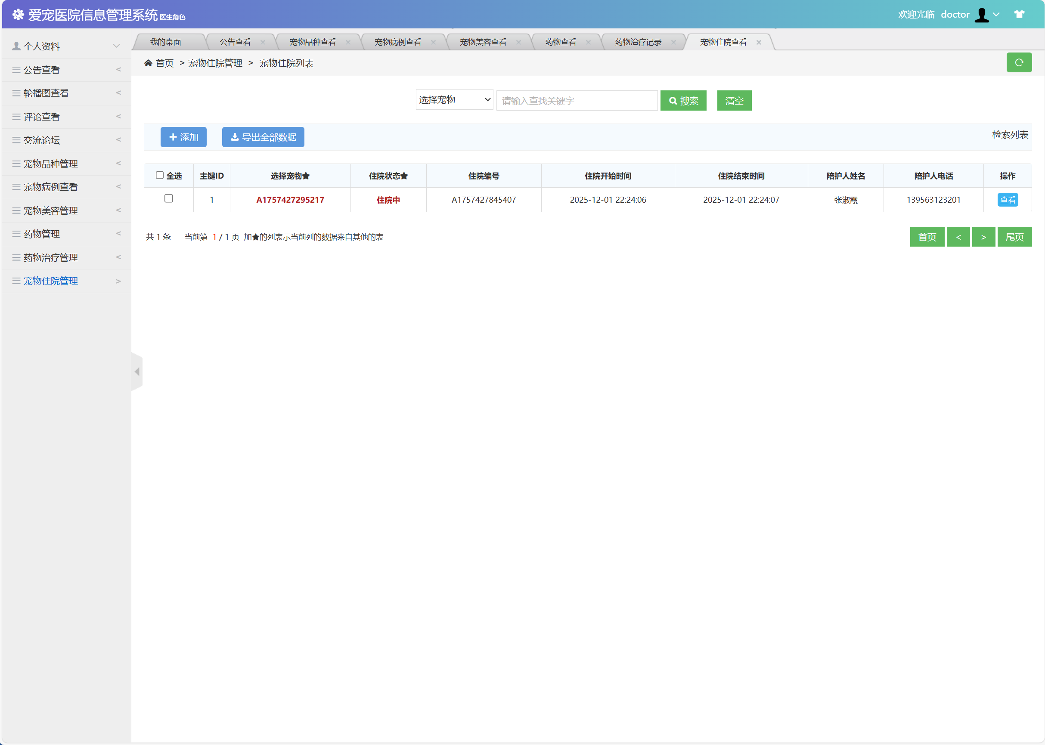Click the home icon in breadcrumb
This screenshot has width=1045, height=745.
148,63
